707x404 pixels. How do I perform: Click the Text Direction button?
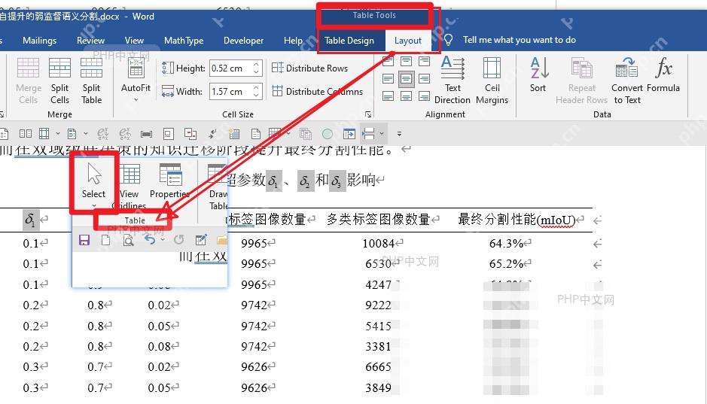coord(453,80)
